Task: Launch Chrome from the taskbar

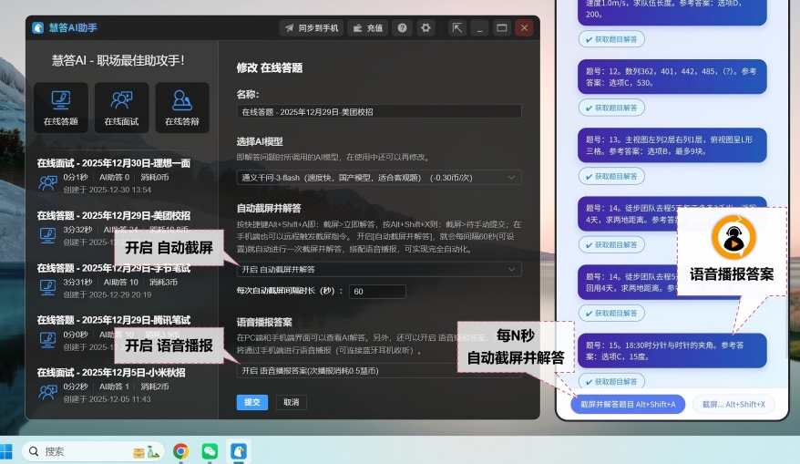Action: (181, 450)
